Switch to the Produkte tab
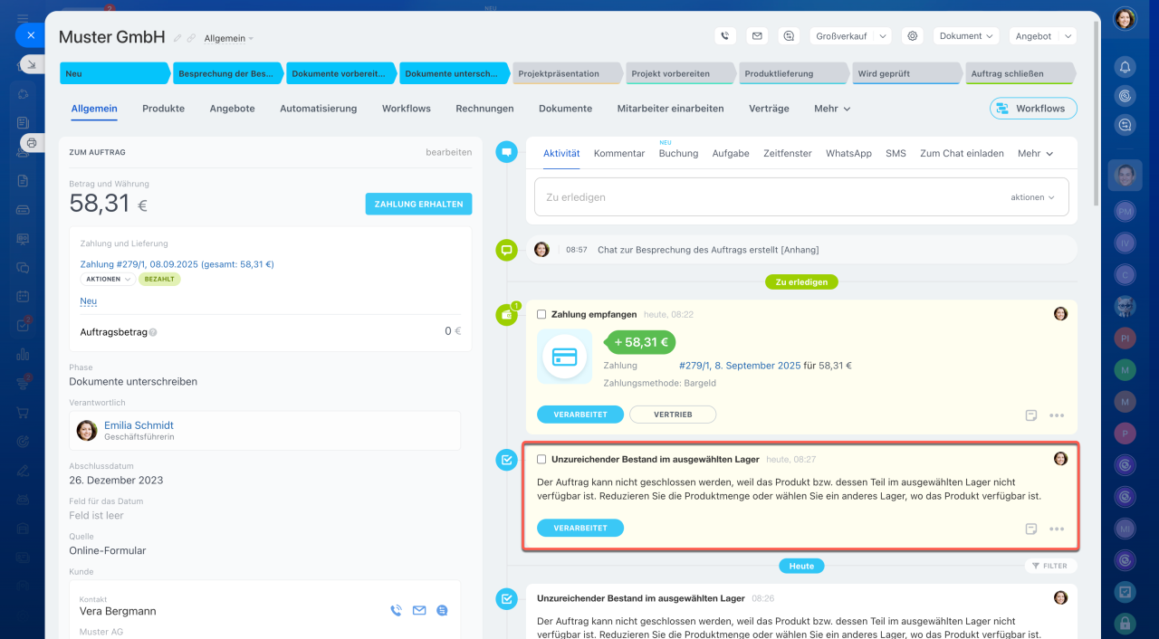Screen dimensions: 1159x639 (x=163, y=109)
